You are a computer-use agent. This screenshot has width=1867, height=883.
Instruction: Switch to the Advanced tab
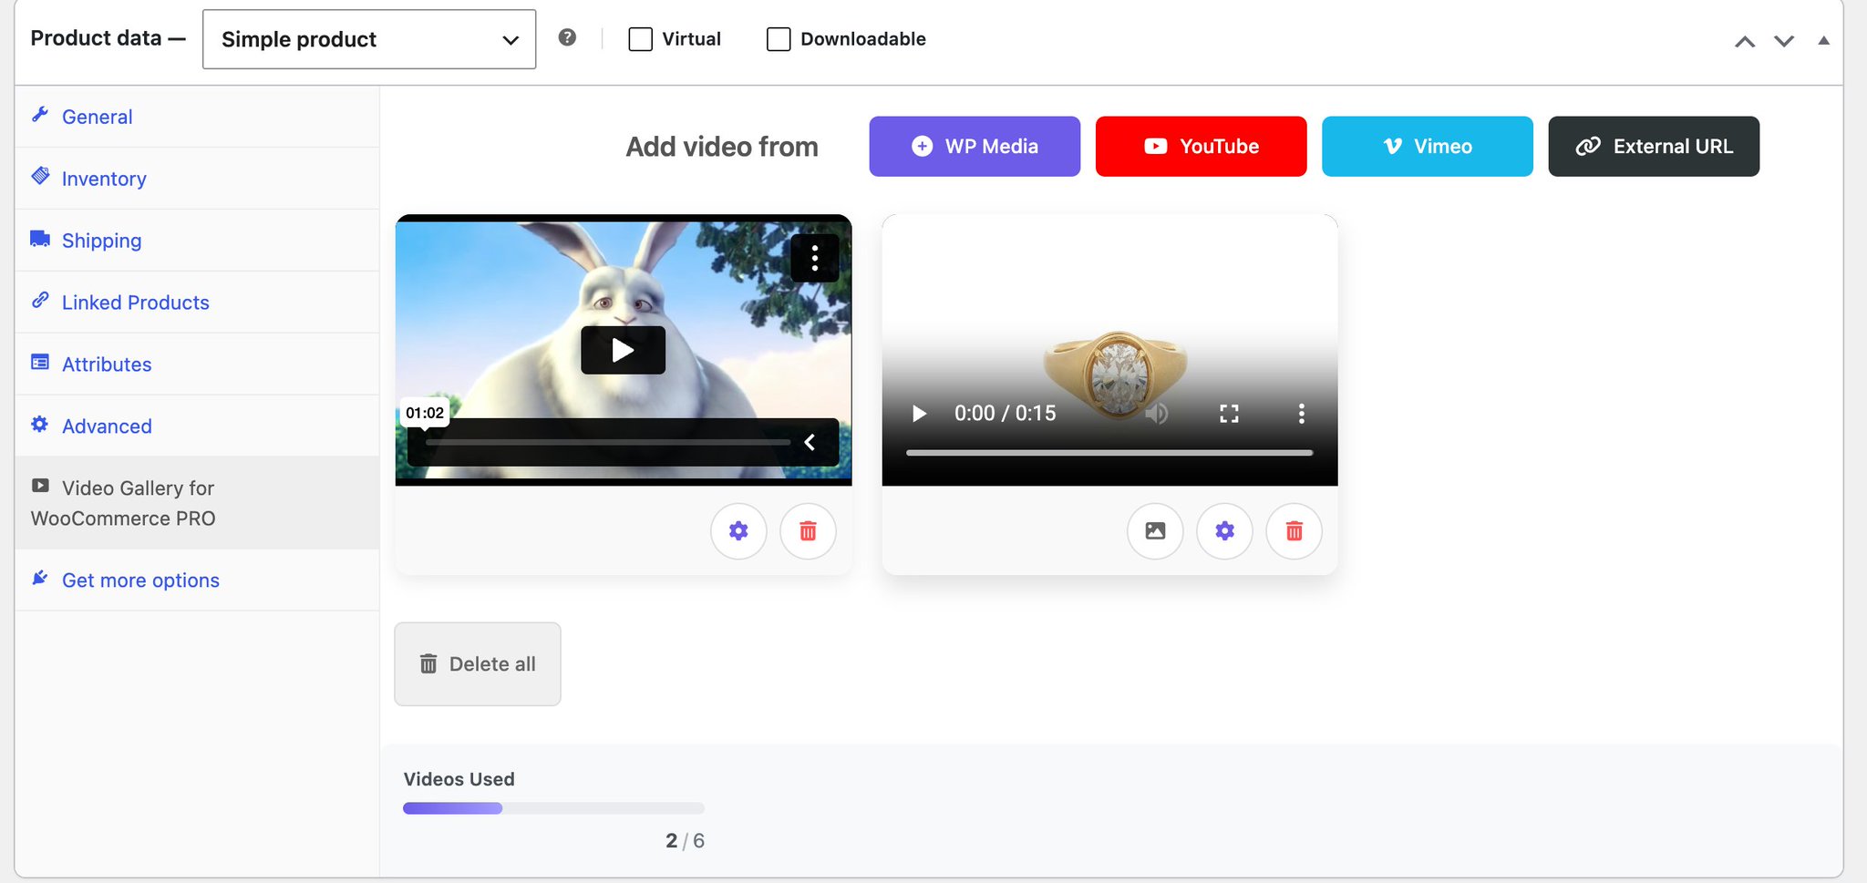coord(197,426)
